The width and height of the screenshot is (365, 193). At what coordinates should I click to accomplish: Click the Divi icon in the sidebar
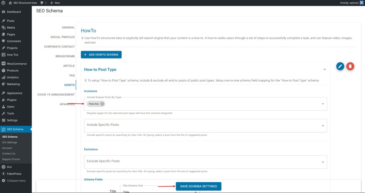pos(4,167)
